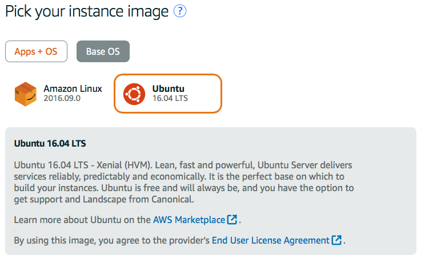Click the 16.04 LTS label in Ubuntu card
This screenshot has height=259, width=421.
170,98
